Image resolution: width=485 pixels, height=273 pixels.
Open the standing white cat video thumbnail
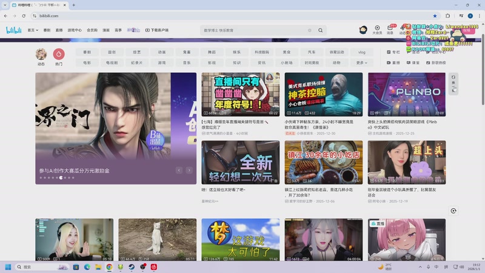158,240
